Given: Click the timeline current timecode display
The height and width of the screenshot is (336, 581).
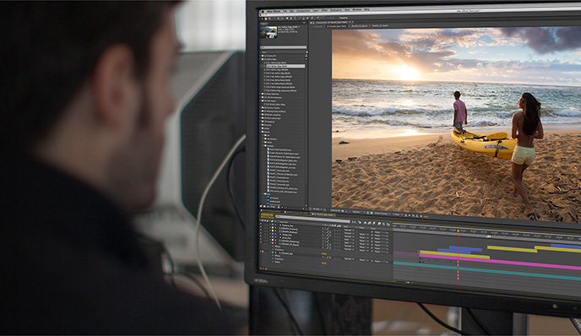Looking at the screenshot, I should point(267,214).
